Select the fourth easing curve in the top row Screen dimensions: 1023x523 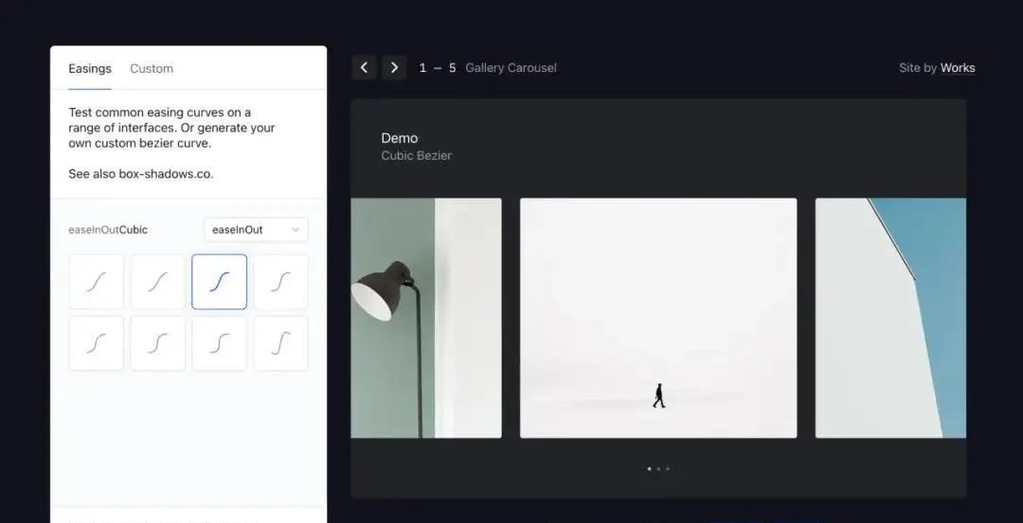(x=281, y=282)
